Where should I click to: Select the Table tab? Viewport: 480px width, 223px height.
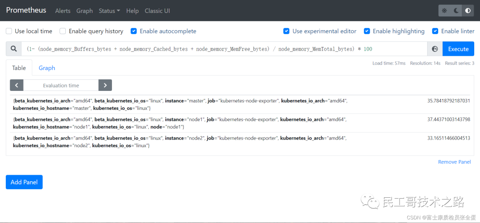click(19, 68)
